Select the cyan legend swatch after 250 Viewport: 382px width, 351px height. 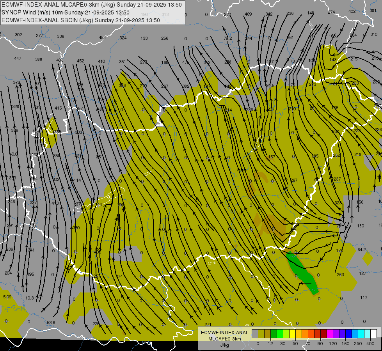pos(361,333)
